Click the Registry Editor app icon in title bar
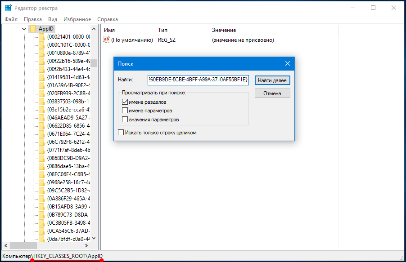 (8, 8)
